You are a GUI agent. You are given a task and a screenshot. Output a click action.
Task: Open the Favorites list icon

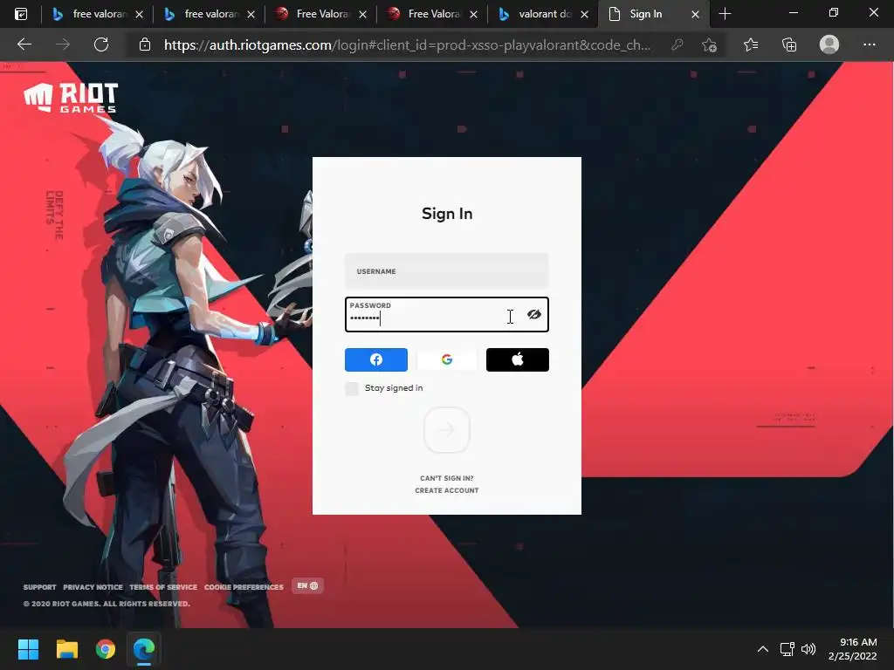[x=751, y=44]
